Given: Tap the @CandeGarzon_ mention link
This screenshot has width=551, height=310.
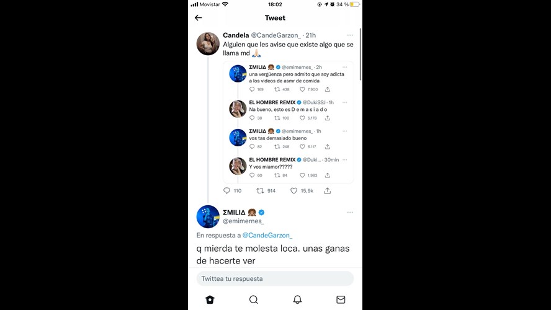Looking at the screenshot, I should pyautogui.click(x=267, y=235).
